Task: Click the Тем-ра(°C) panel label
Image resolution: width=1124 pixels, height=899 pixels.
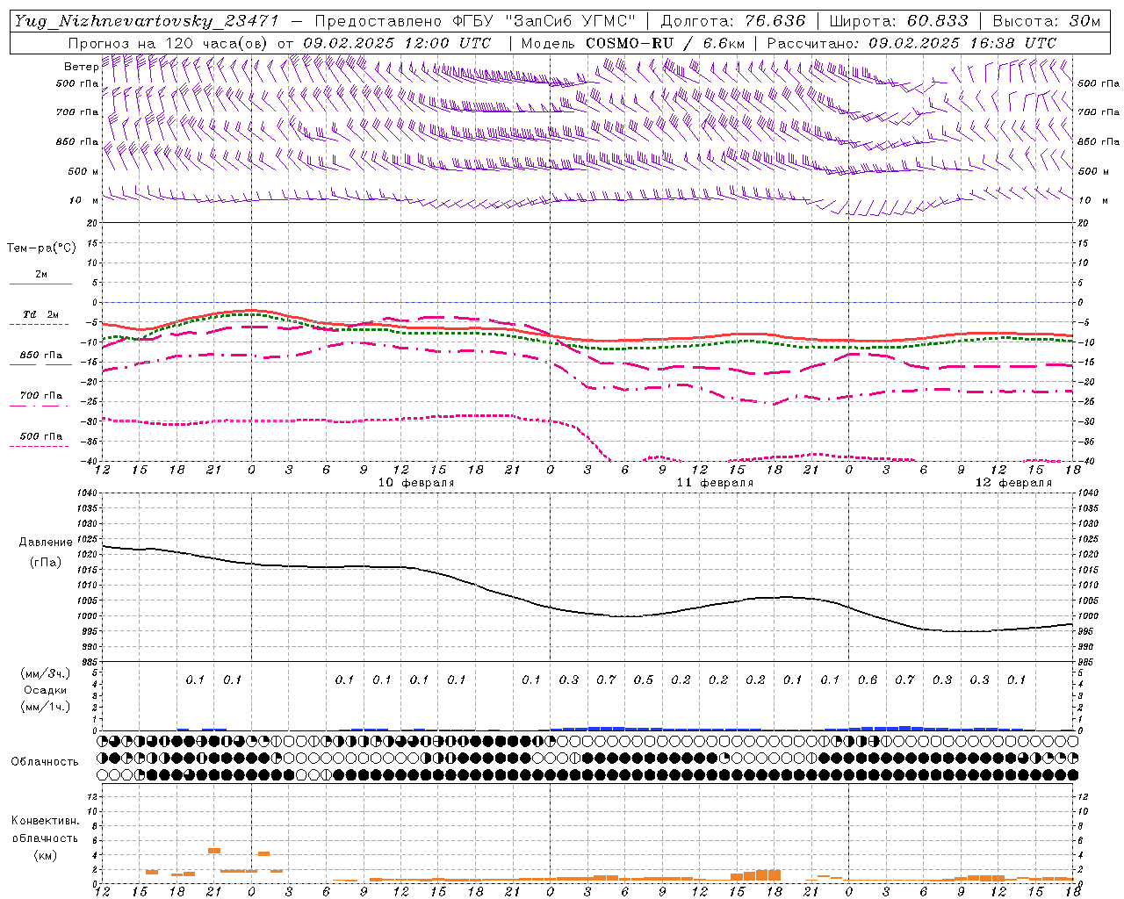Action: coord(41,248)
